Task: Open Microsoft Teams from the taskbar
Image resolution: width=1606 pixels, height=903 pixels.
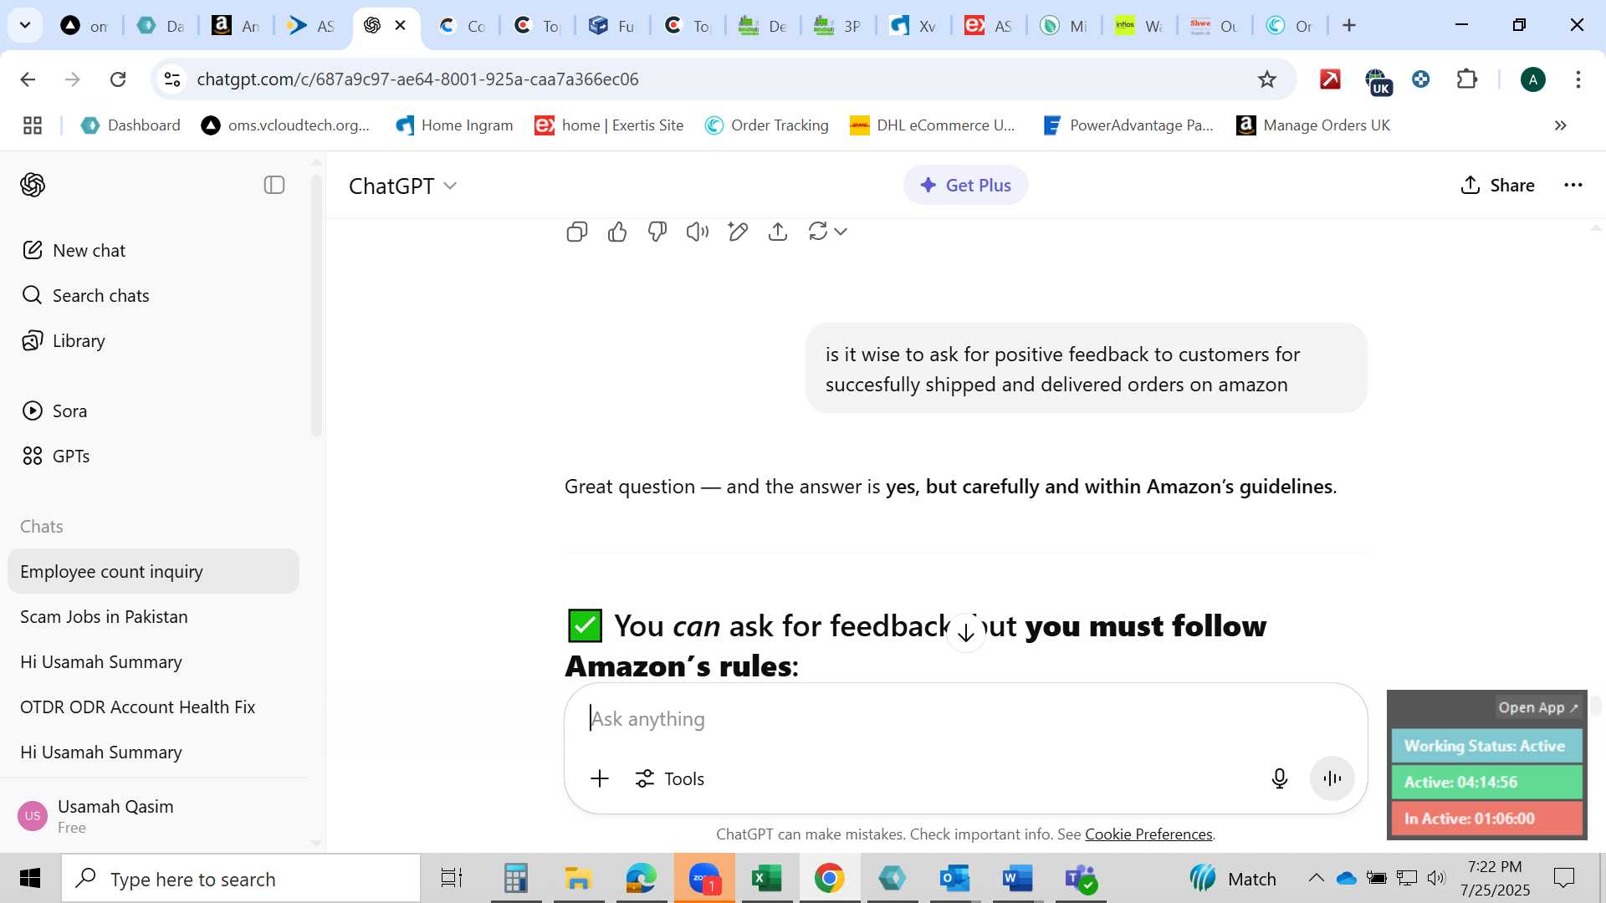Action: (x=1081, y=878)
